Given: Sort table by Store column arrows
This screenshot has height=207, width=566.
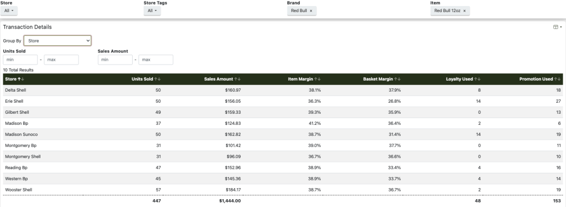Looking at the screenshot, I should 21,79.
